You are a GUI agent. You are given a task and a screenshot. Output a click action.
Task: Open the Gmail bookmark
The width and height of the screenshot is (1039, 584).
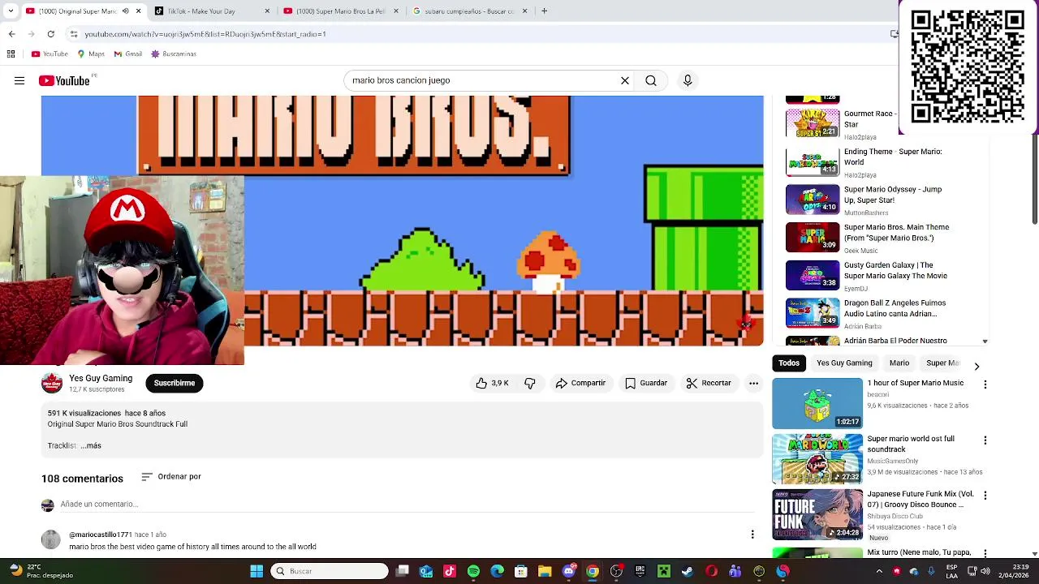(128, 54)
